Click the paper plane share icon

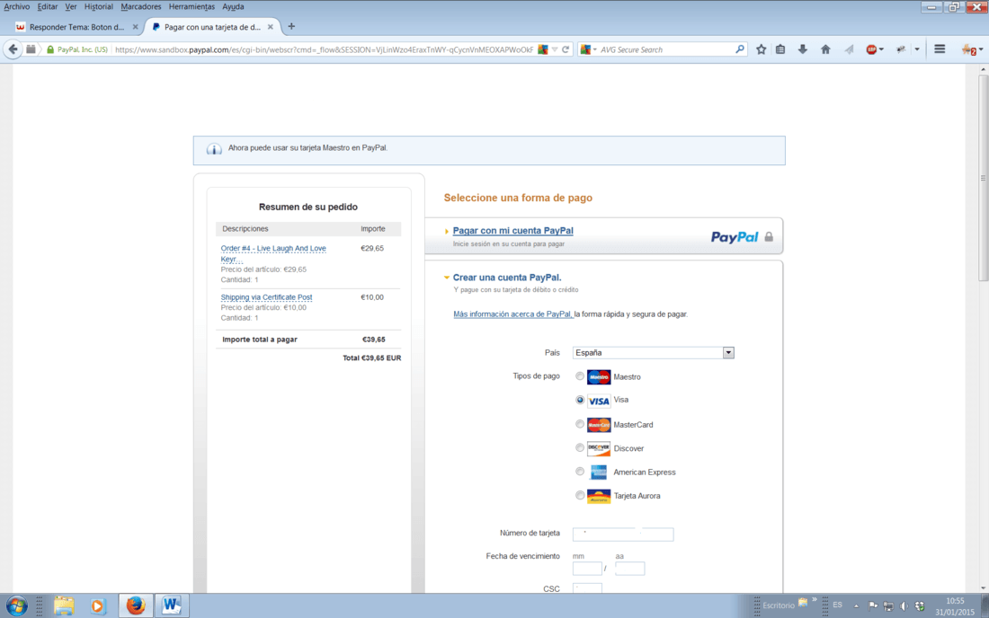pos(849,49)
